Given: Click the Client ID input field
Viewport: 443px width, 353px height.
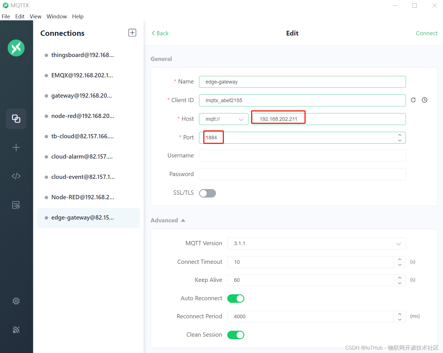Looking at the screenshot, I should click(x=302, y=100).
